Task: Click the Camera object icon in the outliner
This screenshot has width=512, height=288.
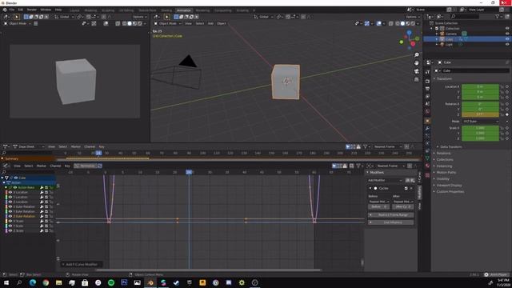Action: tap(442, 34)
